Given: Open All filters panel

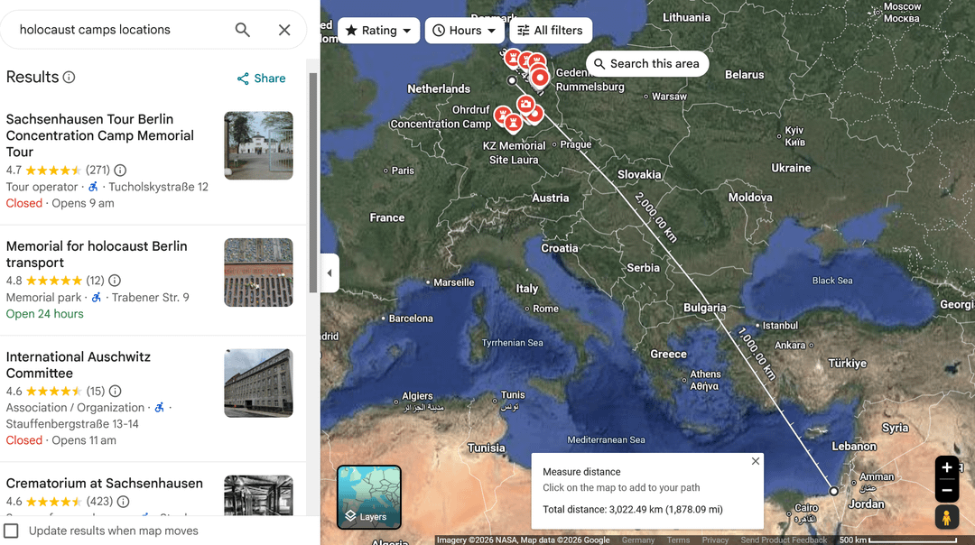Looking at the screenshot, I should coord(551,31).
